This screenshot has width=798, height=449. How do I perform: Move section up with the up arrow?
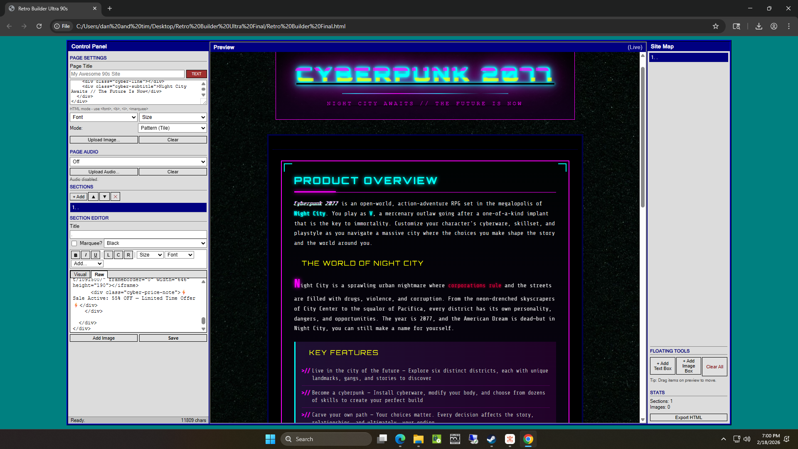click(x=94, y=197)
